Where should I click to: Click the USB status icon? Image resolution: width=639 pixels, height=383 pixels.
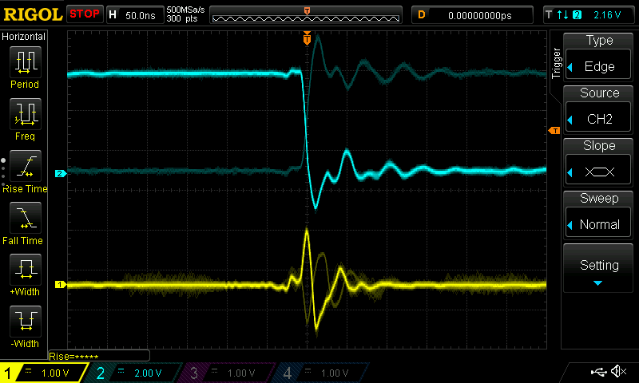598,372
